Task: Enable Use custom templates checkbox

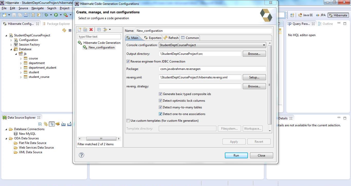Action: 128,121
